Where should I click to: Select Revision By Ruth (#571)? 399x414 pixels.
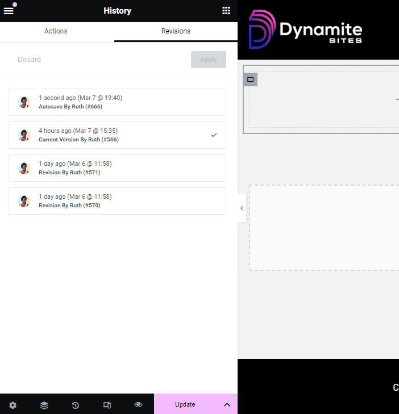coord(117,168)
